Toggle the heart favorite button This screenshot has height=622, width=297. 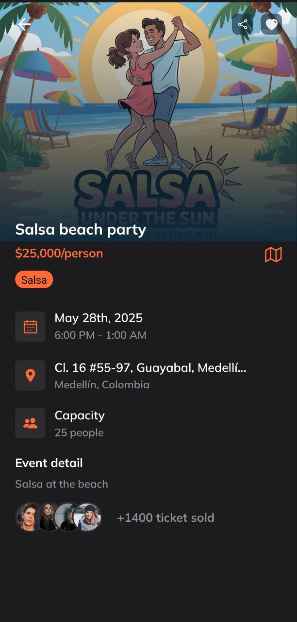(271, 24)
